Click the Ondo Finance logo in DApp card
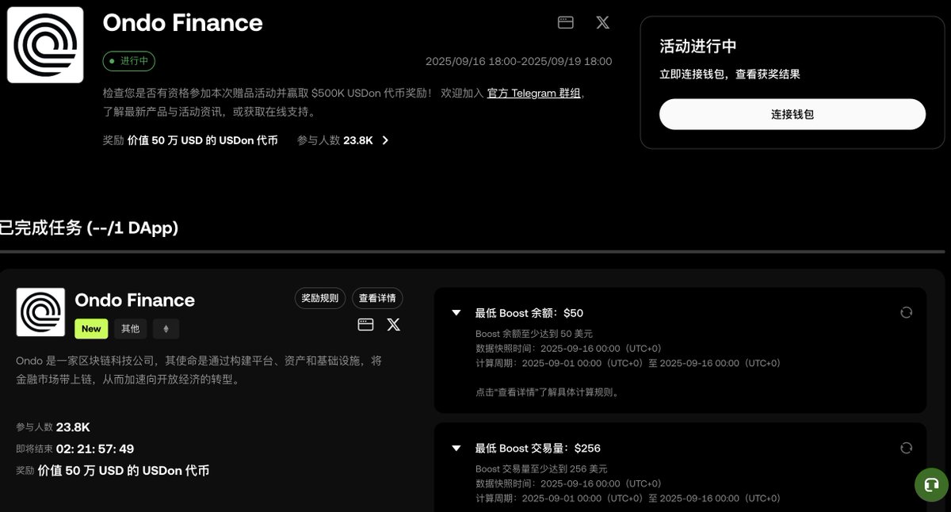Image resolution: width=951 pixels, height=512 pixels. tap(40, 312)
